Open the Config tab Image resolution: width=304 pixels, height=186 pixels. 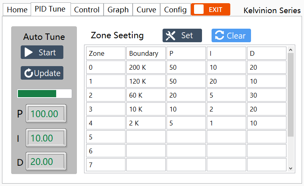click(175, 10)
